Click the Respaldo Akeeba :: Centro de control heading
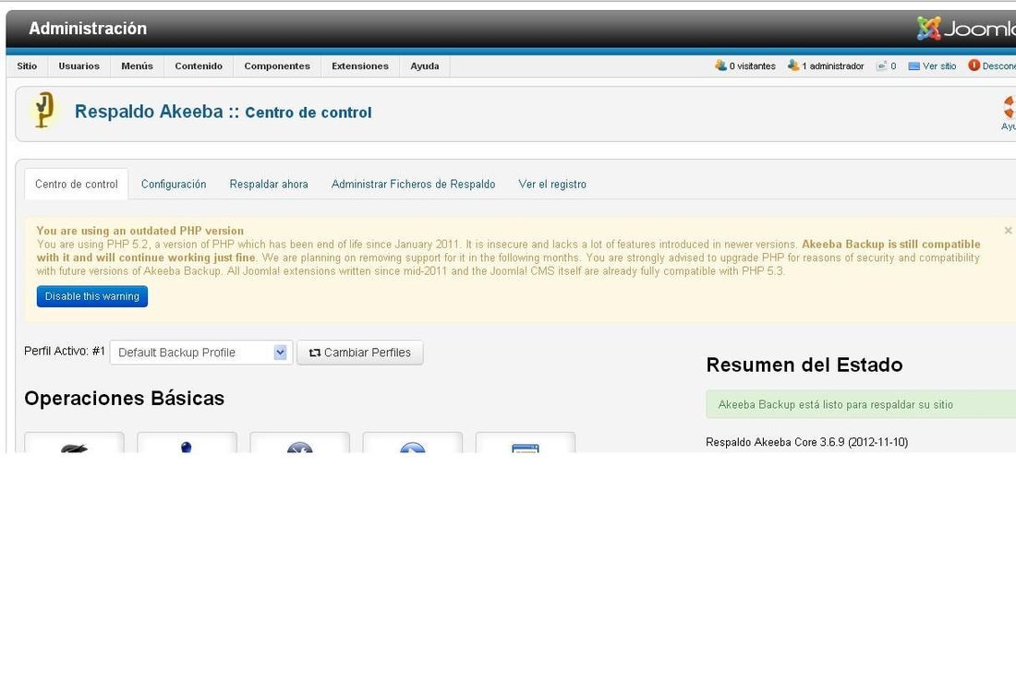 [x=223, y=112]
